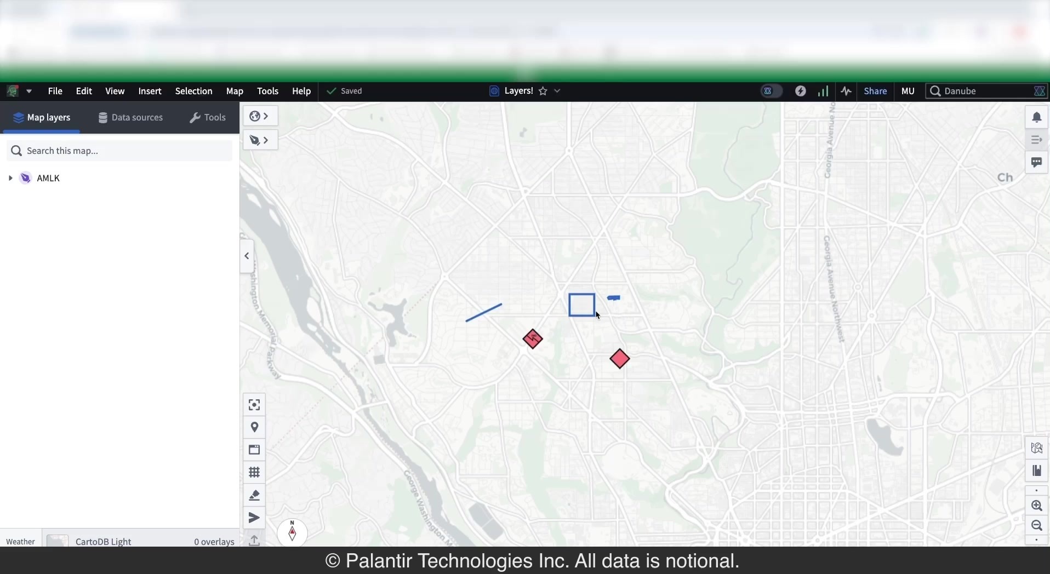Screen dimensions: 1050x574
Task: Open the File menu
Action: 55,91
